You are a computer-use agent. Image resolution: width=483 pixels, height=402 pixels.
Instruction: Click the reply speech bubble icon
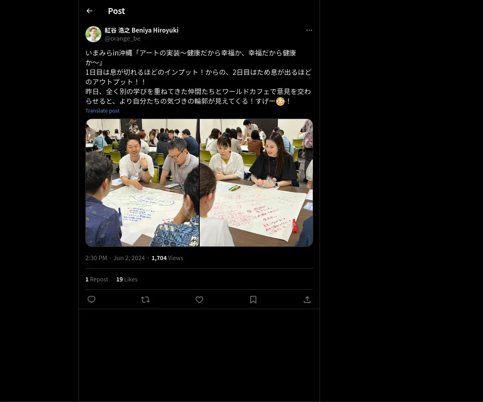(x=91, y=299)
